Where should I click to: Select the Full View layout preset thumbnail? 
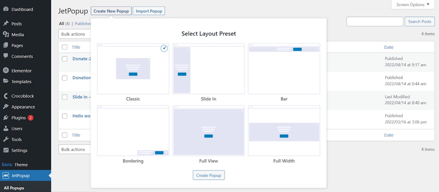point(209,131)
